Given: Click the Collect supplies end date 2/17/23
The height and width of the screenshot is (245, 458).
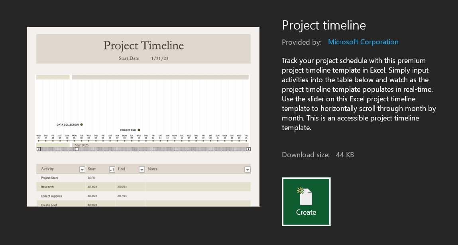Looking at the screenshot, I should coord(122,196).
